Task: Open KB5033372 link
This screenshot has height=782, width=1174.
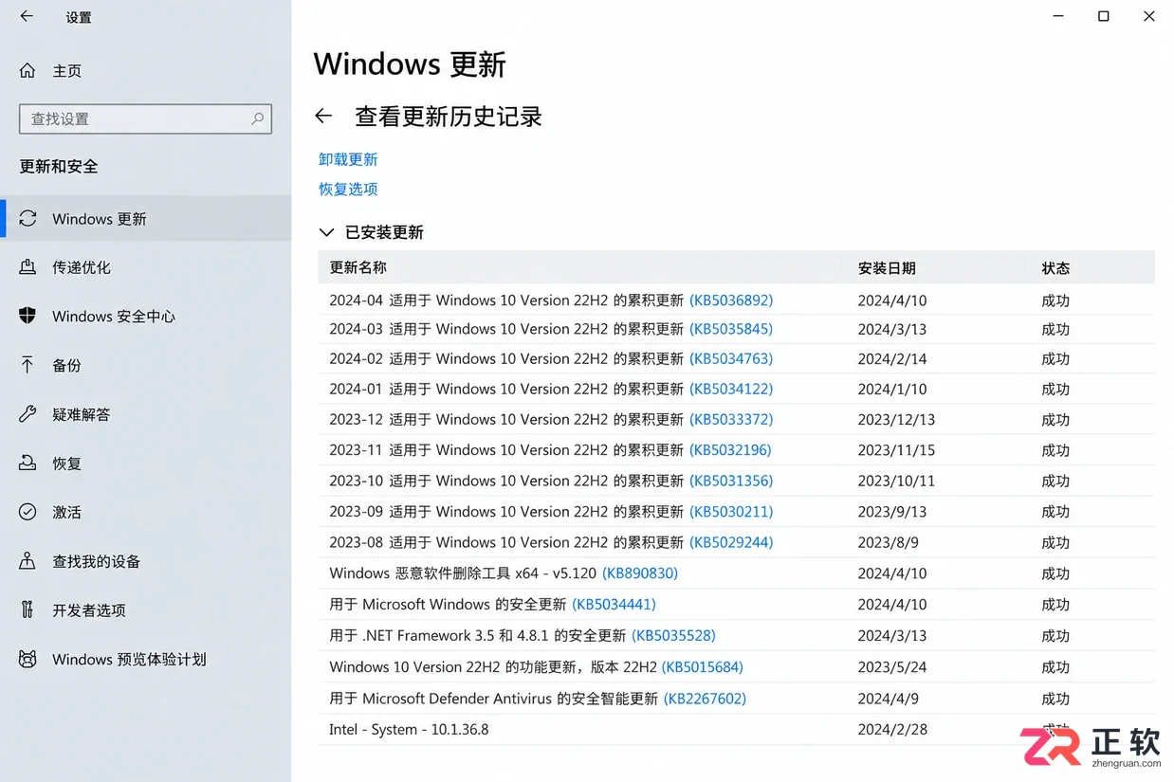Action: point(731,419)
